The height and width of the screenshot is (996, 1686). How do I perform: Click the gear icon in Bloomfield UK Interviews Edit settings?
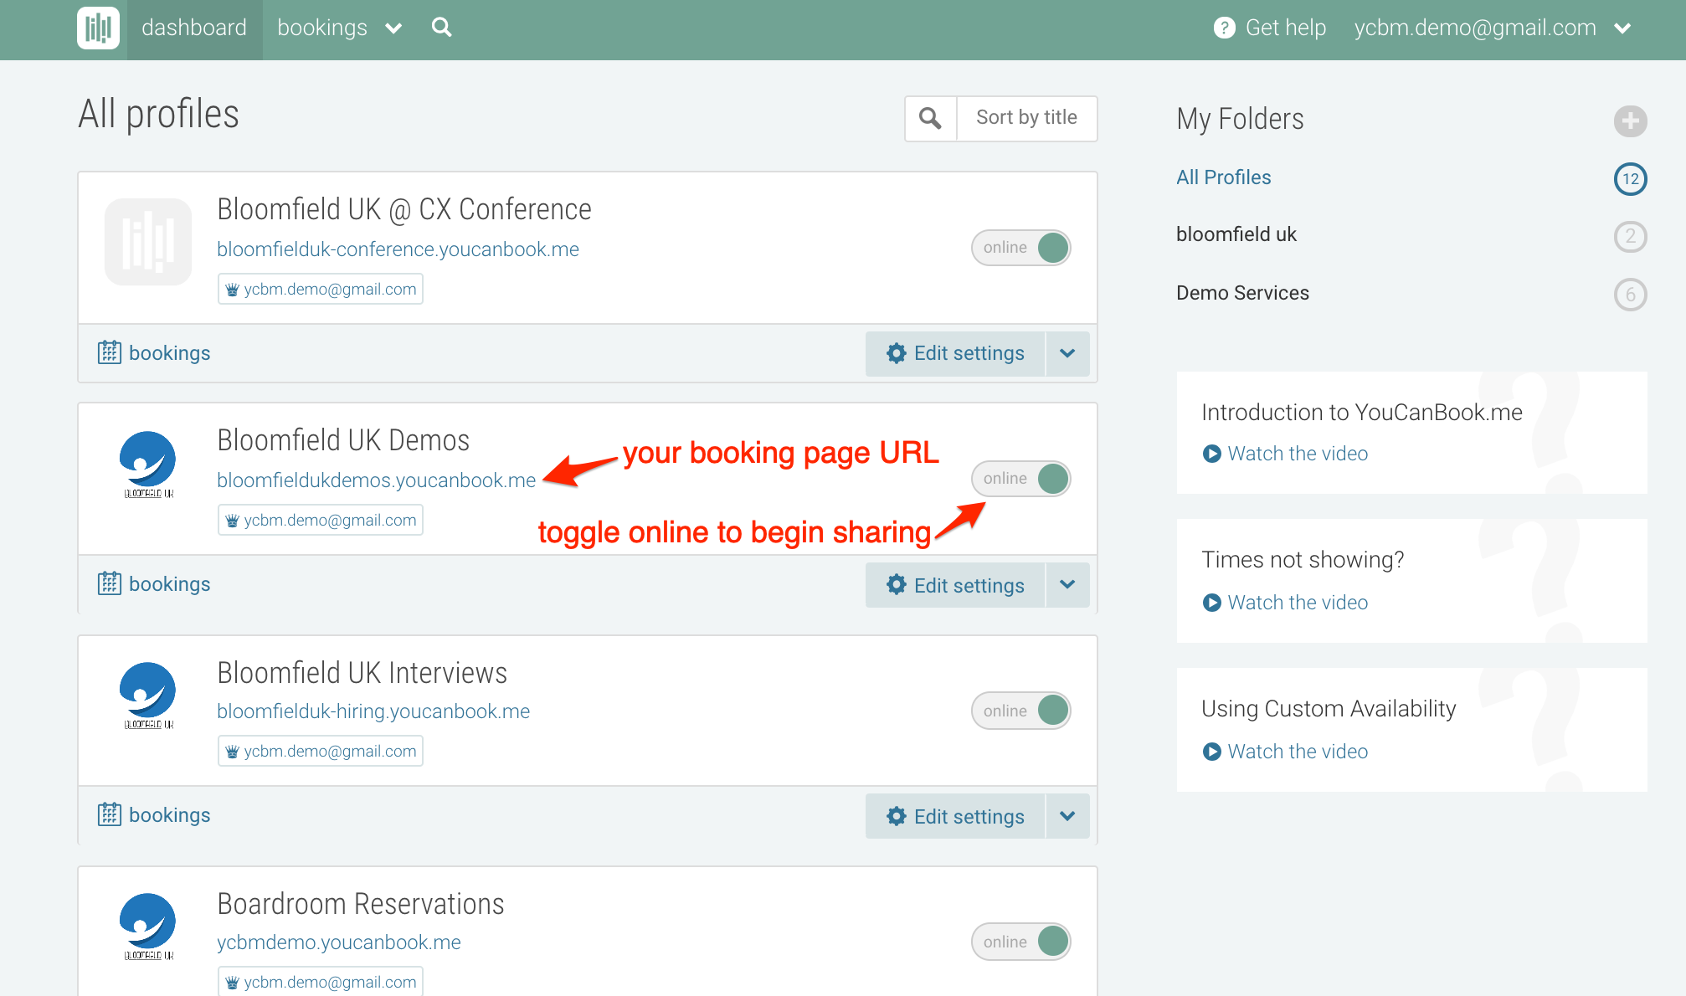coord(897,816)
